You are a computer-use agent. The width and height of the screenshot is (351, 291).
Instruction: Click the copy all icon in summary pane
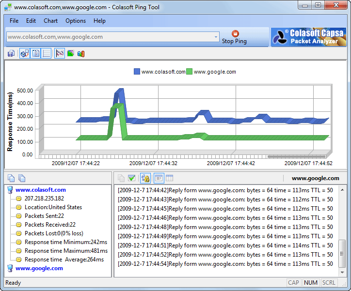22,178
